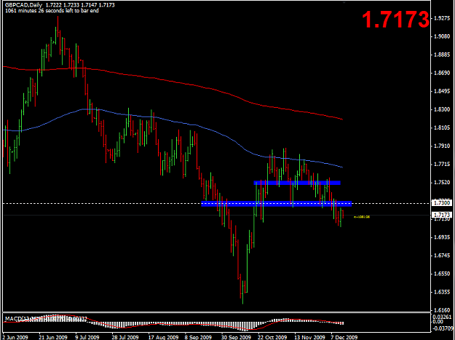Select the 1.7520 price axis label
Image resolution: width=455 pixels, height=340 pixels.
442,183
